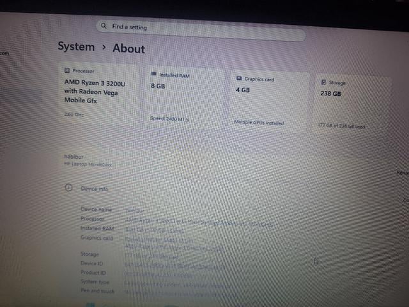Click the About breadcrumb heading
This screenshot has width=409, height=307.
pos(128,49)
